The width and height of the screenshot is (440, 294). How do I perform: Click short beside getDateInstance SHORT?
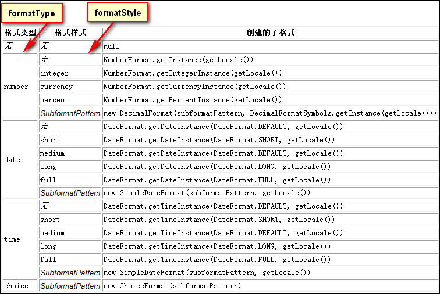(70, 140)
